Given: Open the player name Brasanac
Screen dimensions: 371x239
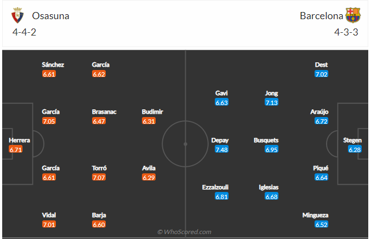Looking at the screenshot, I should coord(104,112).
